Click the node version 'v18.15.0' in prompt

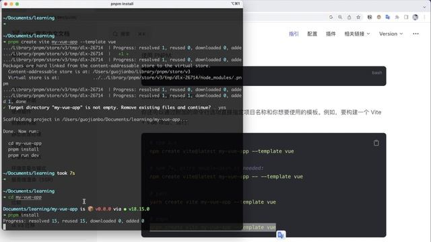click(139, 209)
